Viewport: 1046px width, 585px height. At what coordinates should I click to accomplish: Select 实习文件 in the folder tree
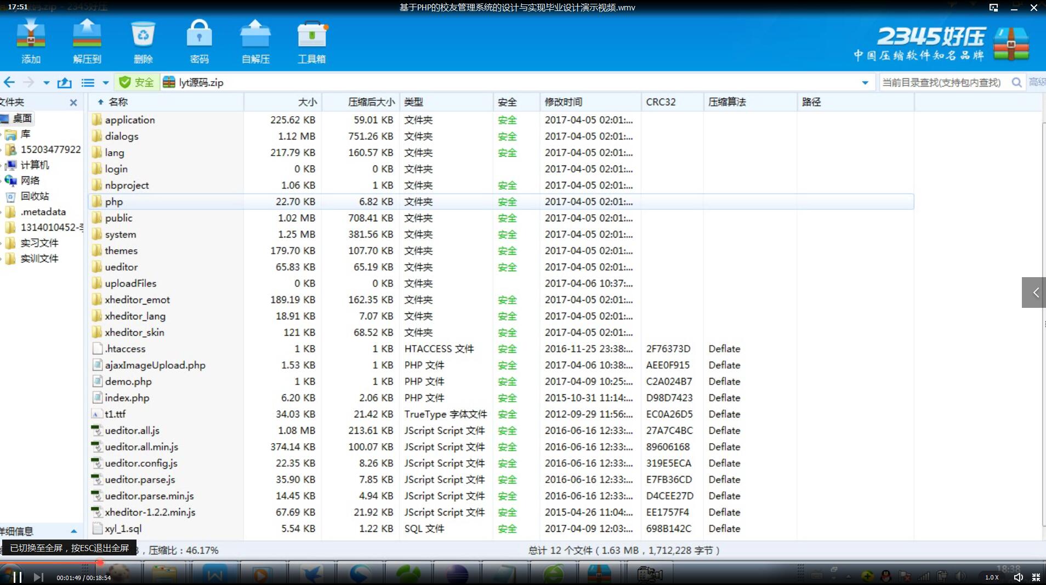click(x=39, y=243)
